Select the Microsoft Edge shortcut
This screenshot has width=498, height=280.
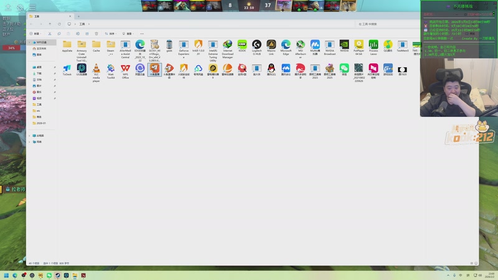286,47
